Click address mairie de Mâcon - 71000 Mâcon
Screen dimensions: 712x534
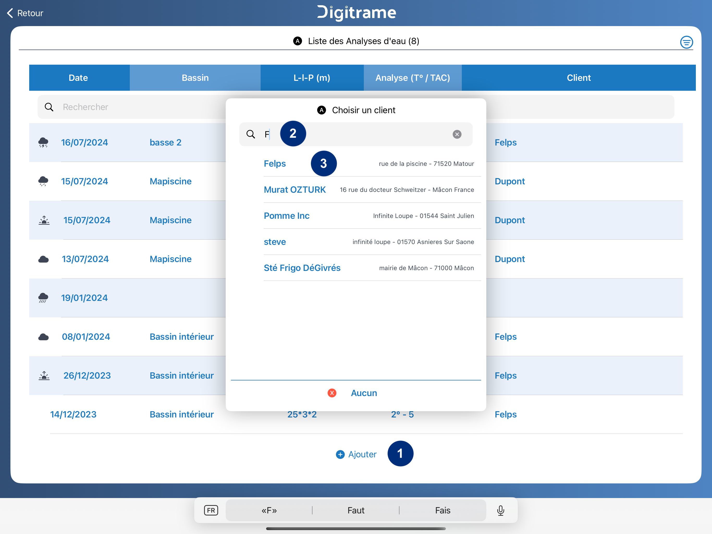point(426,268)
